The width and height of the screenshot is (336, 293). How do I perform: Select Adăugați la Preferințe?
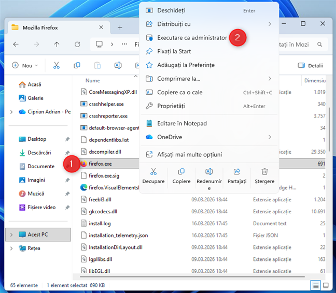point(209,65)
